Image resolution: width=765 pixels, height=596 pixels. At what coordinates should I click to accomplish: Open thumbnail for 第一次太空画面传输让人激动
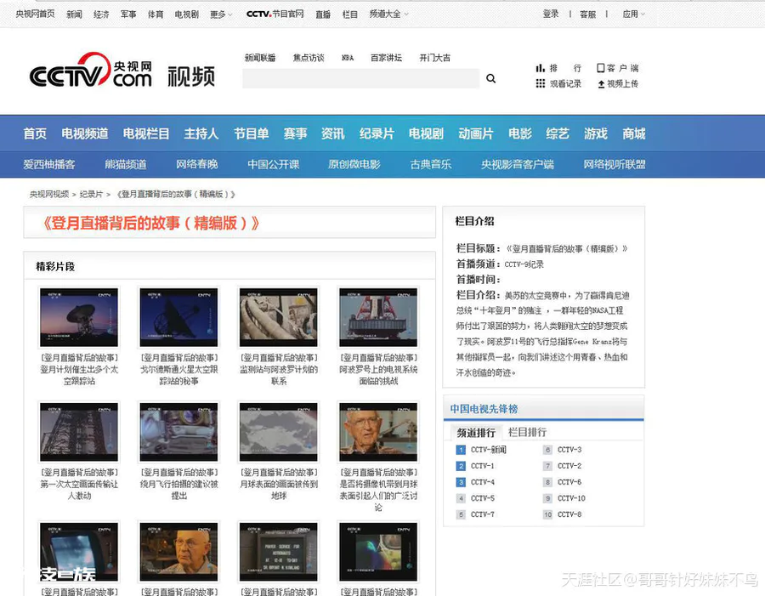pyautogui.click(x=79, y=432)
